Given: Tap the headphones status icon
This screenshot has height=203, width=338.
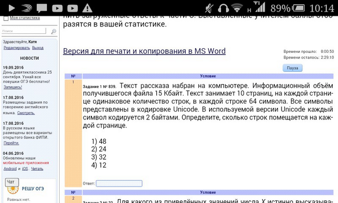Looking at the screenshot, I should tap(223, 8).
